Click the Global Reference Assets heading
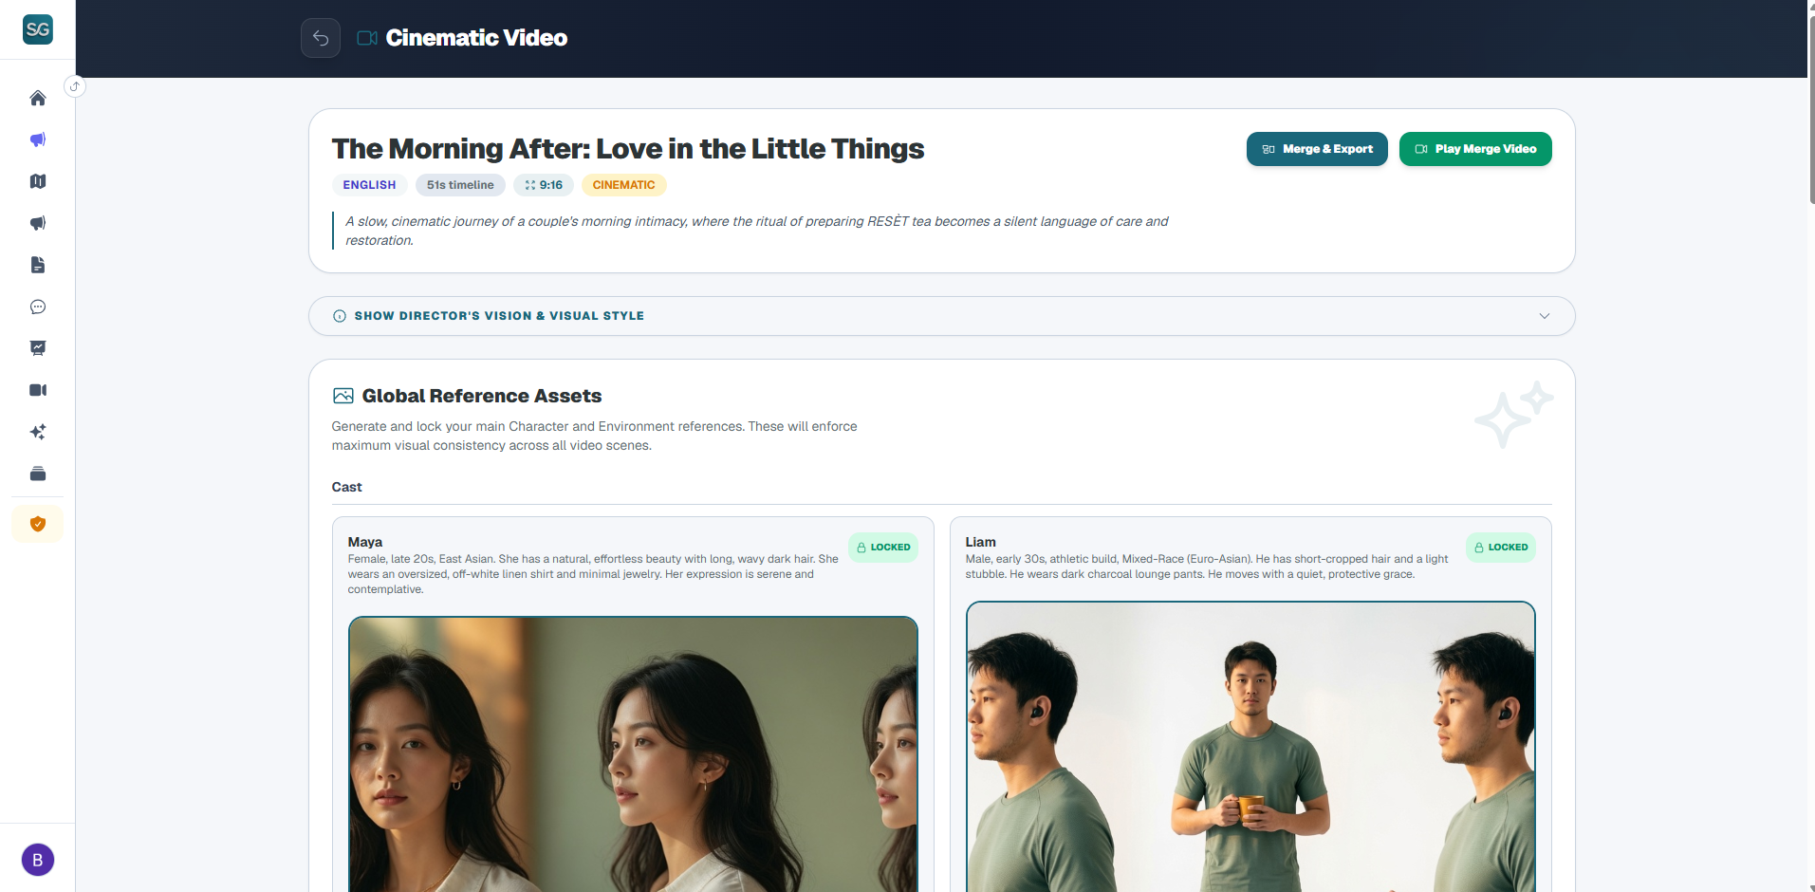Viewport: 1815px width, 892px height. click(x=482, y=396)
